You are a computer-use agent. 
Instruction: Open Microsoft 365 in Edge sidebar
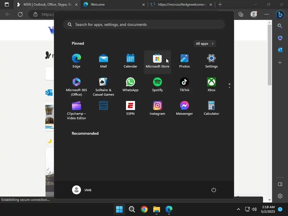[280, 38]
